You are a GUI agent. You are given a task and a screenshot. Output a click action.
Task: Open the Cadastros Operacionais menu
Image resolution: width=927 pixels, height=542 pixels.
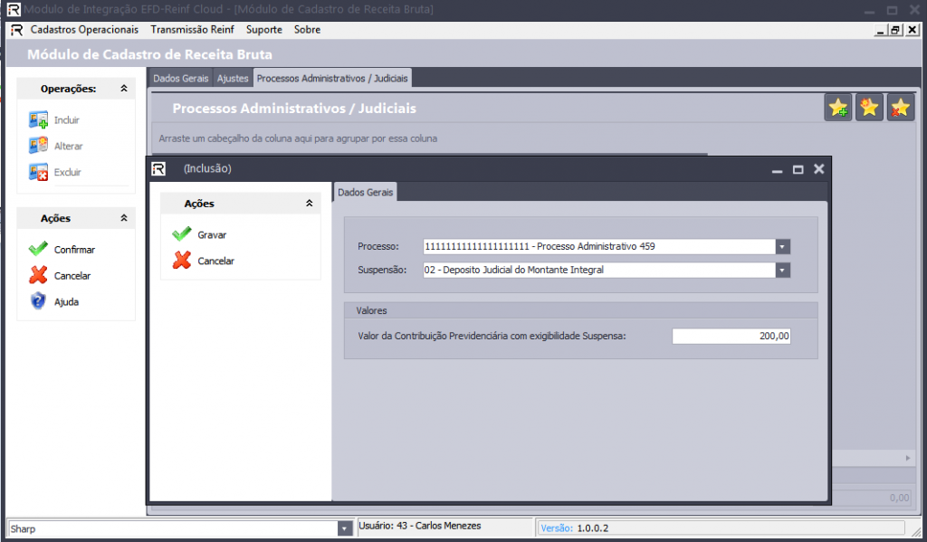pos(84,30)
